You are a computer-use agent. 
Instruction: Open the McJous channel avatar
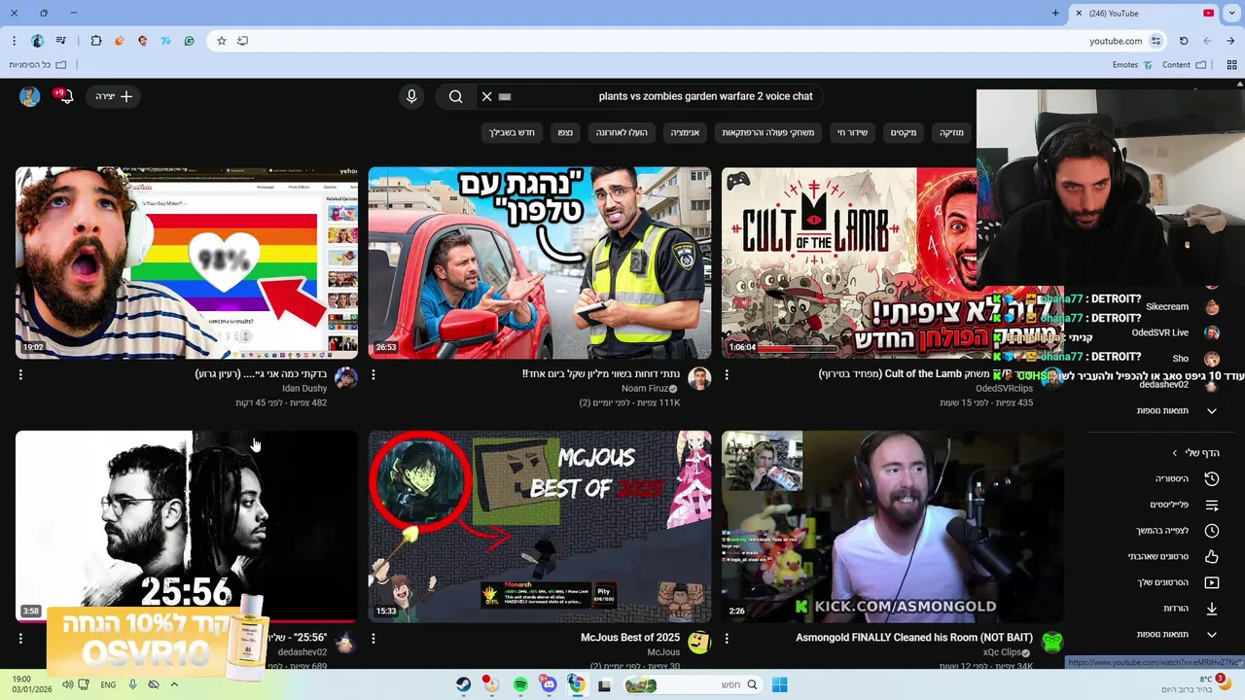(x=699, y=643)
